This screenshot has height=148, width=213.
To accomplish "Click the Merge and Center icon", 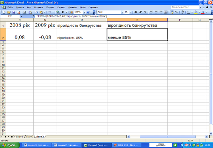I will click(166, 12).
